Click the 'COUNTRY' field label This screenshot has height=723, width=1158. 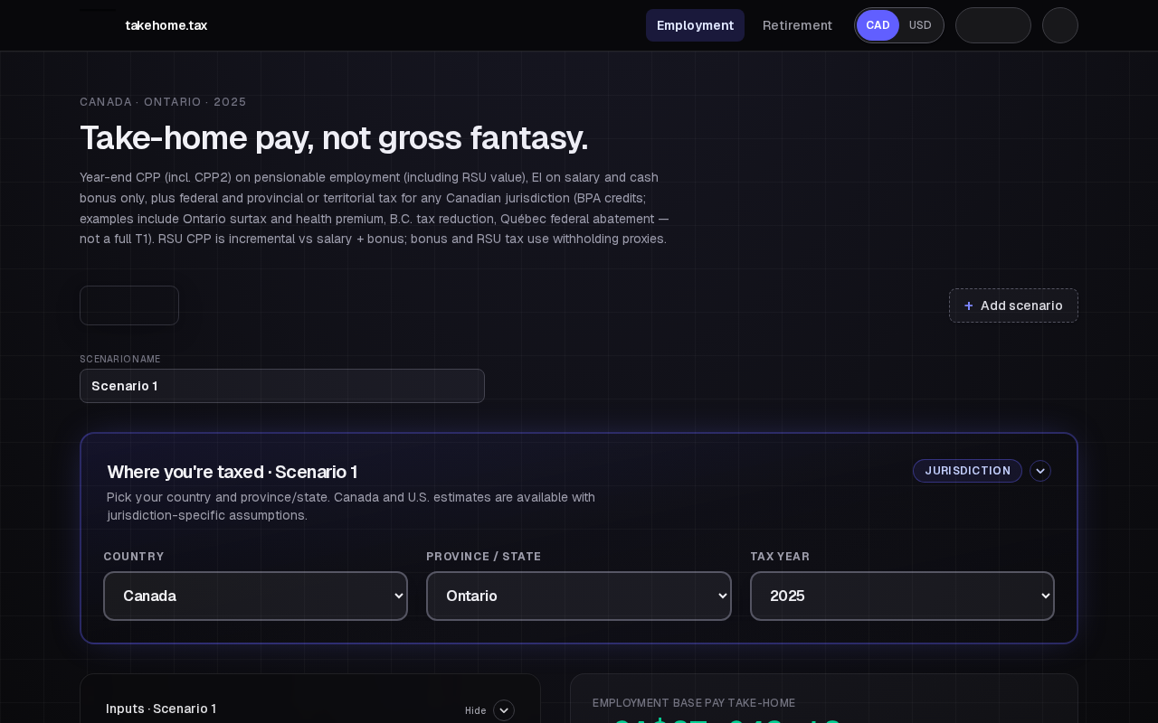(134, 557)
